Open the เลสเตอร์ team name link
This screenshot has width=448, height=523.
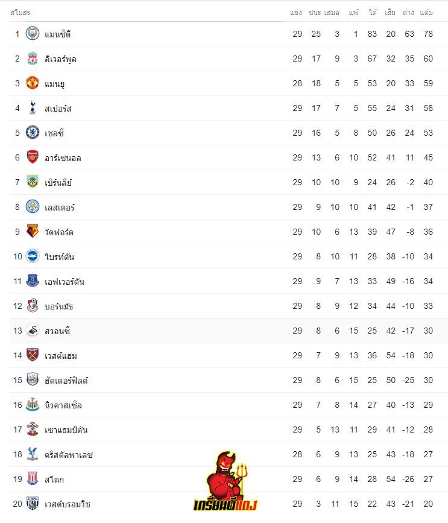point(59,207)
